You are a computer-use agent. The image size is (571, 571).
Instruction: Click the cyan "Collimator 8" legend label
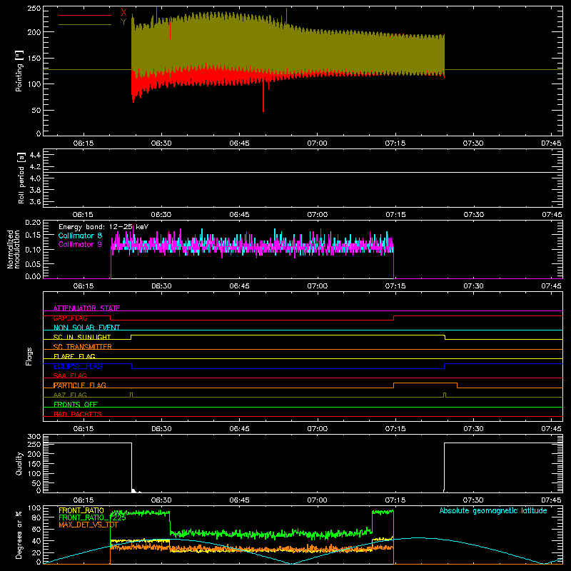coord(80,236)
